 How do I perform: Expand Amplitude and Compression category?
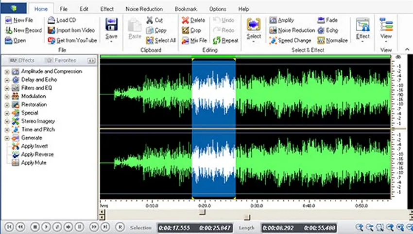click(x=7, y=71)
